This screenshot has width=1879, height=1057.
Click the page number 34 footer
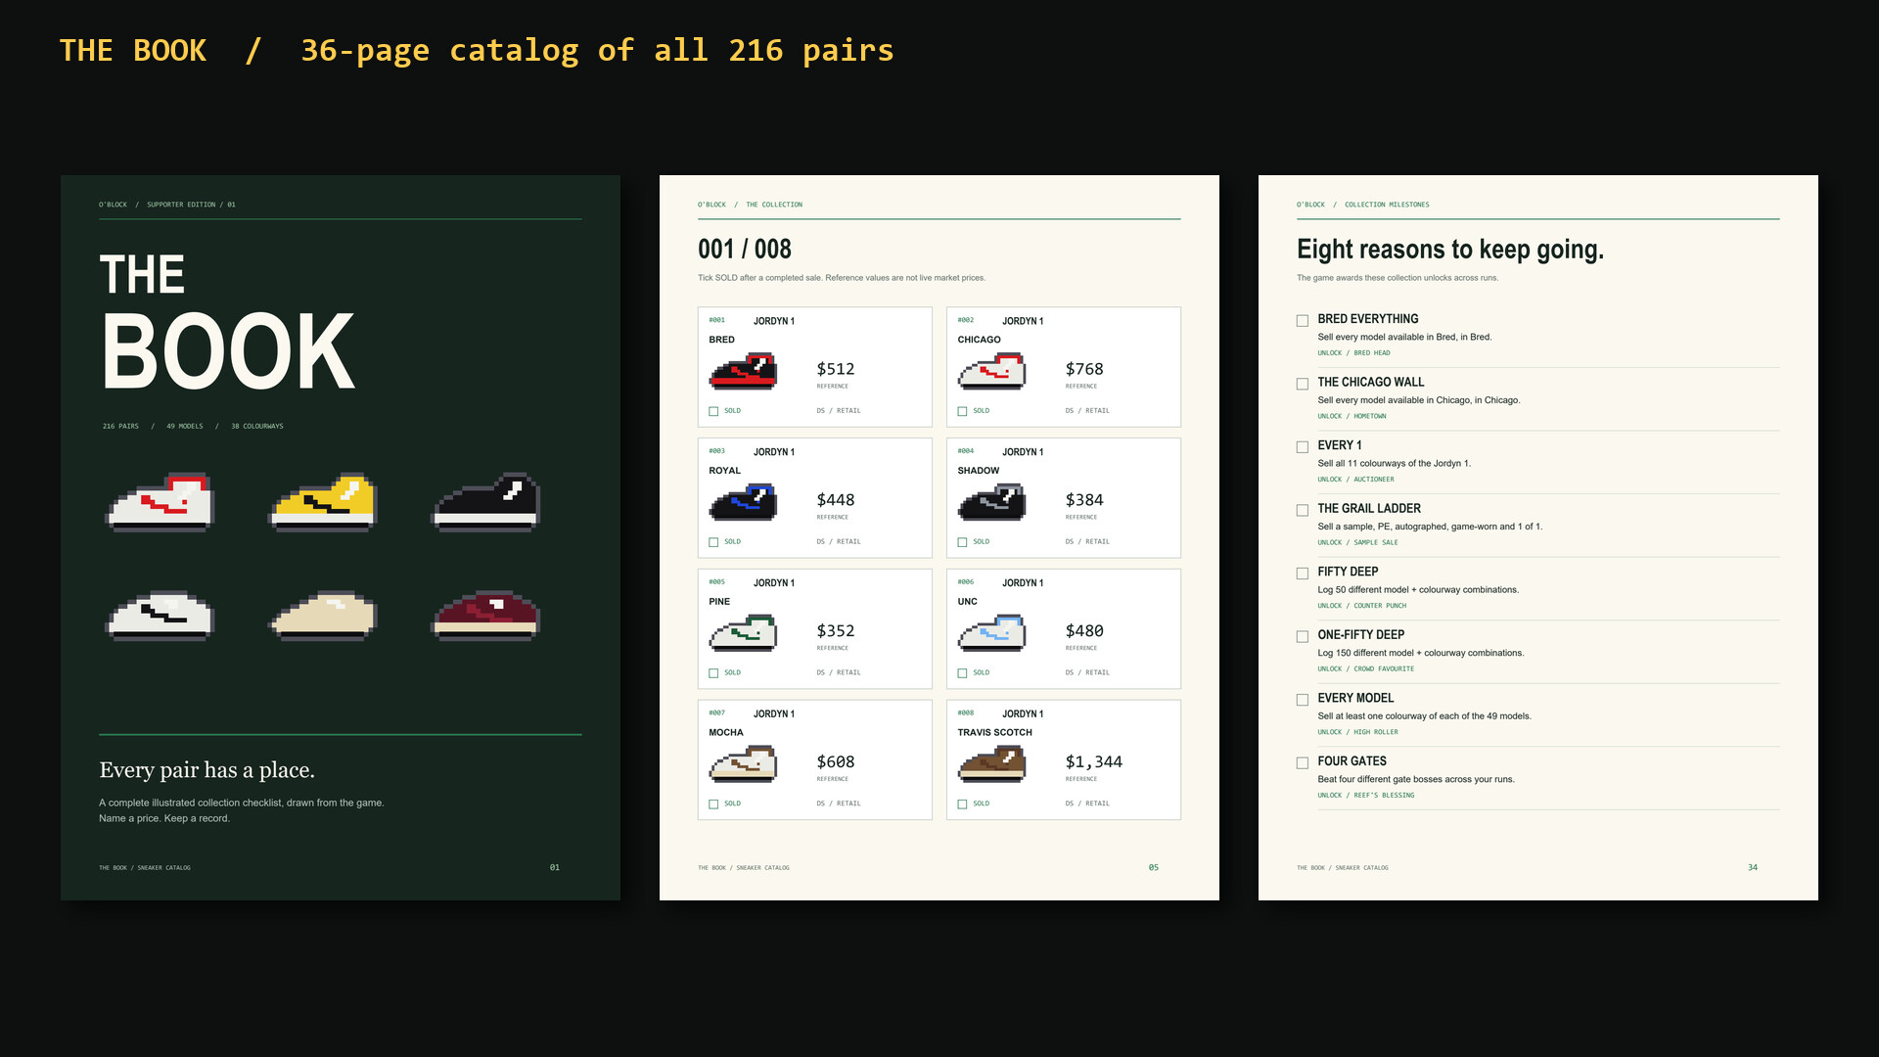click(x=1753, y=868)
